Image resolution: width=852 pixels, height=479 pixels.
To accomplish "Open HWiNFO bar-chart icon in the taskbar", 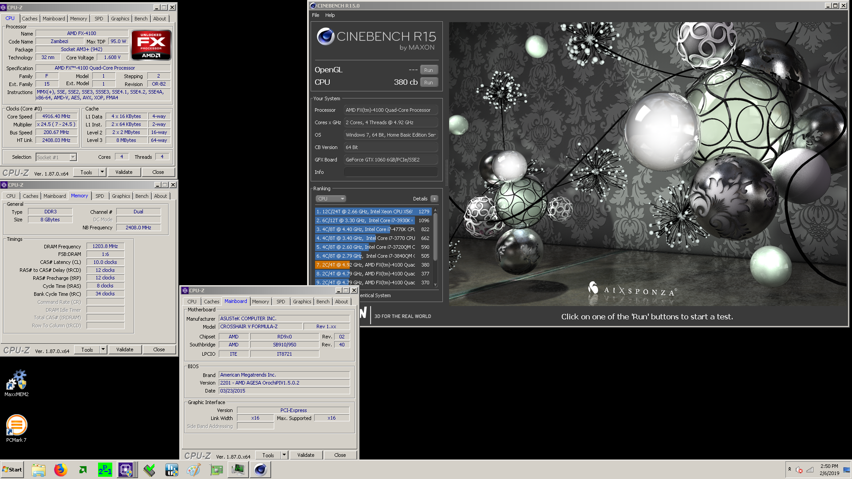I will (x=172, y=470).
